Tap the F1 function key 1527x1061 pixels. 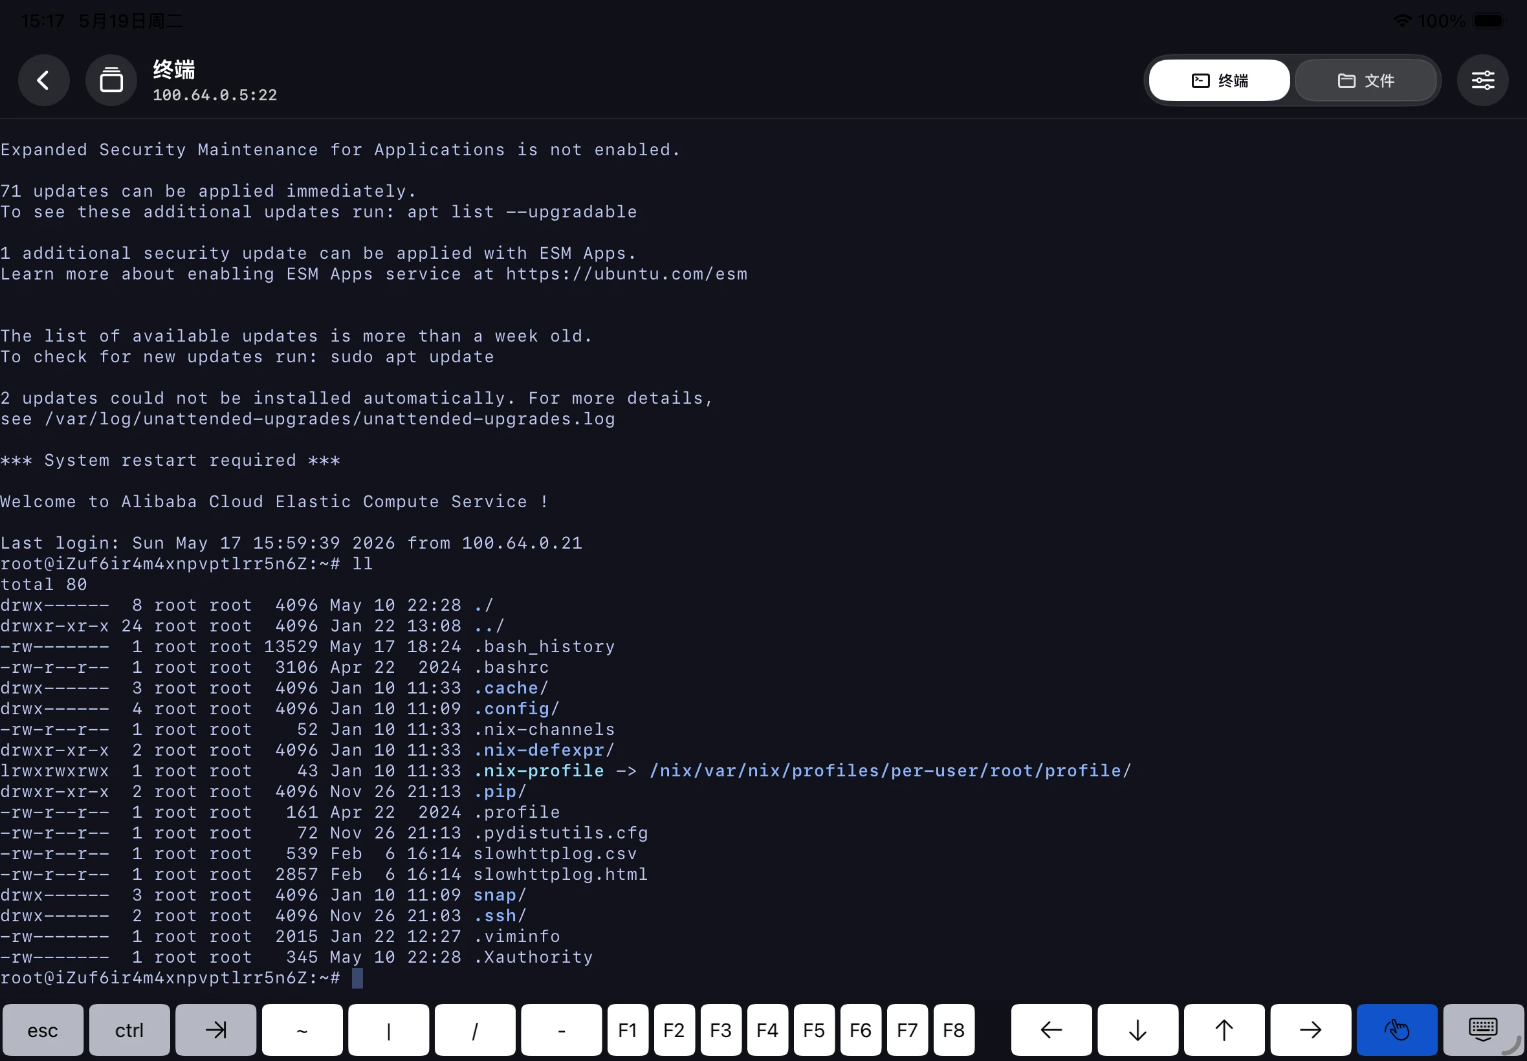pos(628,1030)
